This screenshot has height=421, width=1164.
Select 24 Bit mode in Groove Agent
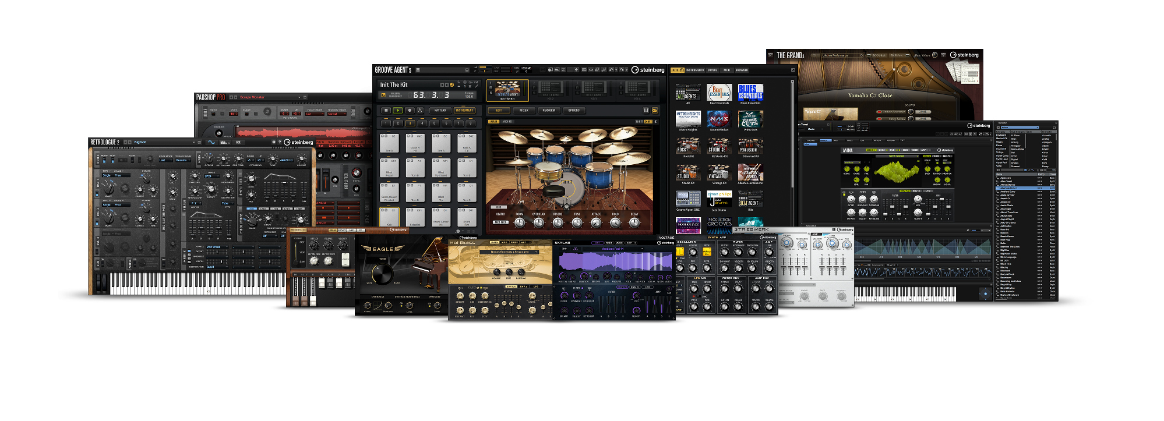[x=648, y=122]
